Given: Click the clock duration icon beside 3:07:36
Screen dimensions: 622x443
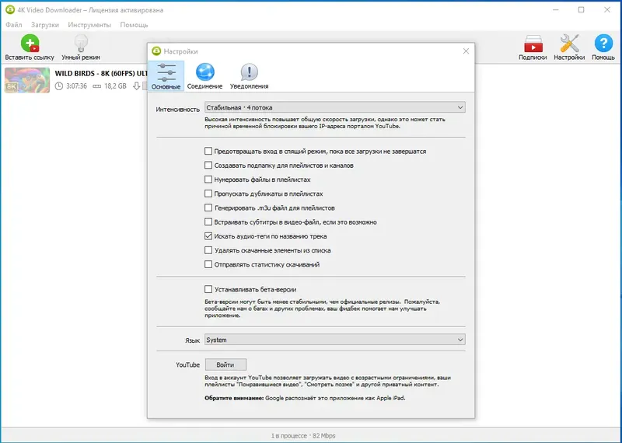Looking at the screenshot, I should [x=59, y=86].
